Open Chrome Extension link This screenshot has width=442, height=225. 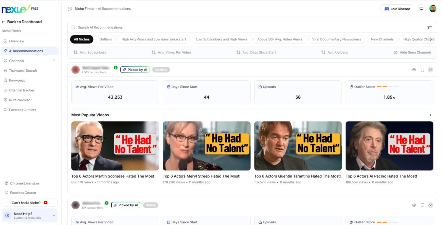click(x=22, y=183)
